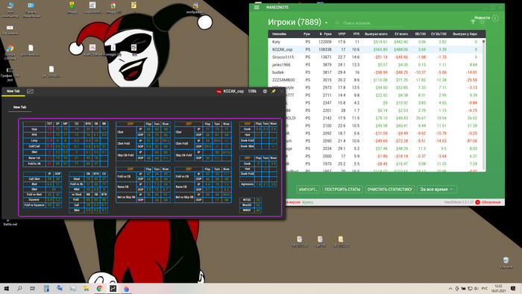Open settings gear in popup stats window
The width and height of the screenshot is (522, 294).
[x=265, y=91]
